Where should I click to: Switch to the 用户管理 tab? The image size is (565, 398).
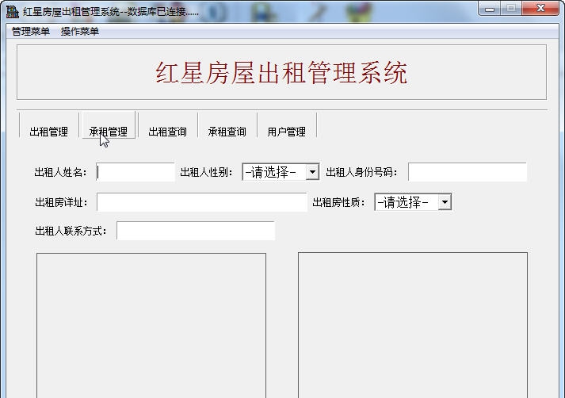click(x=287, y=132)
